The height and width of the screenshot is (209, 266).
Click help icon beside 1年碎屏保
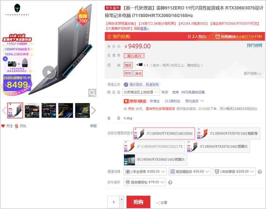click(x=260, y=172)
